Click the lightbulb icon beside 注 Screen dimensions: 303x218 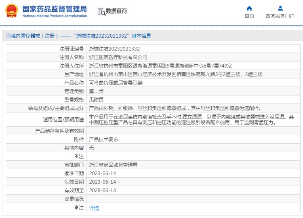[76, 208]
